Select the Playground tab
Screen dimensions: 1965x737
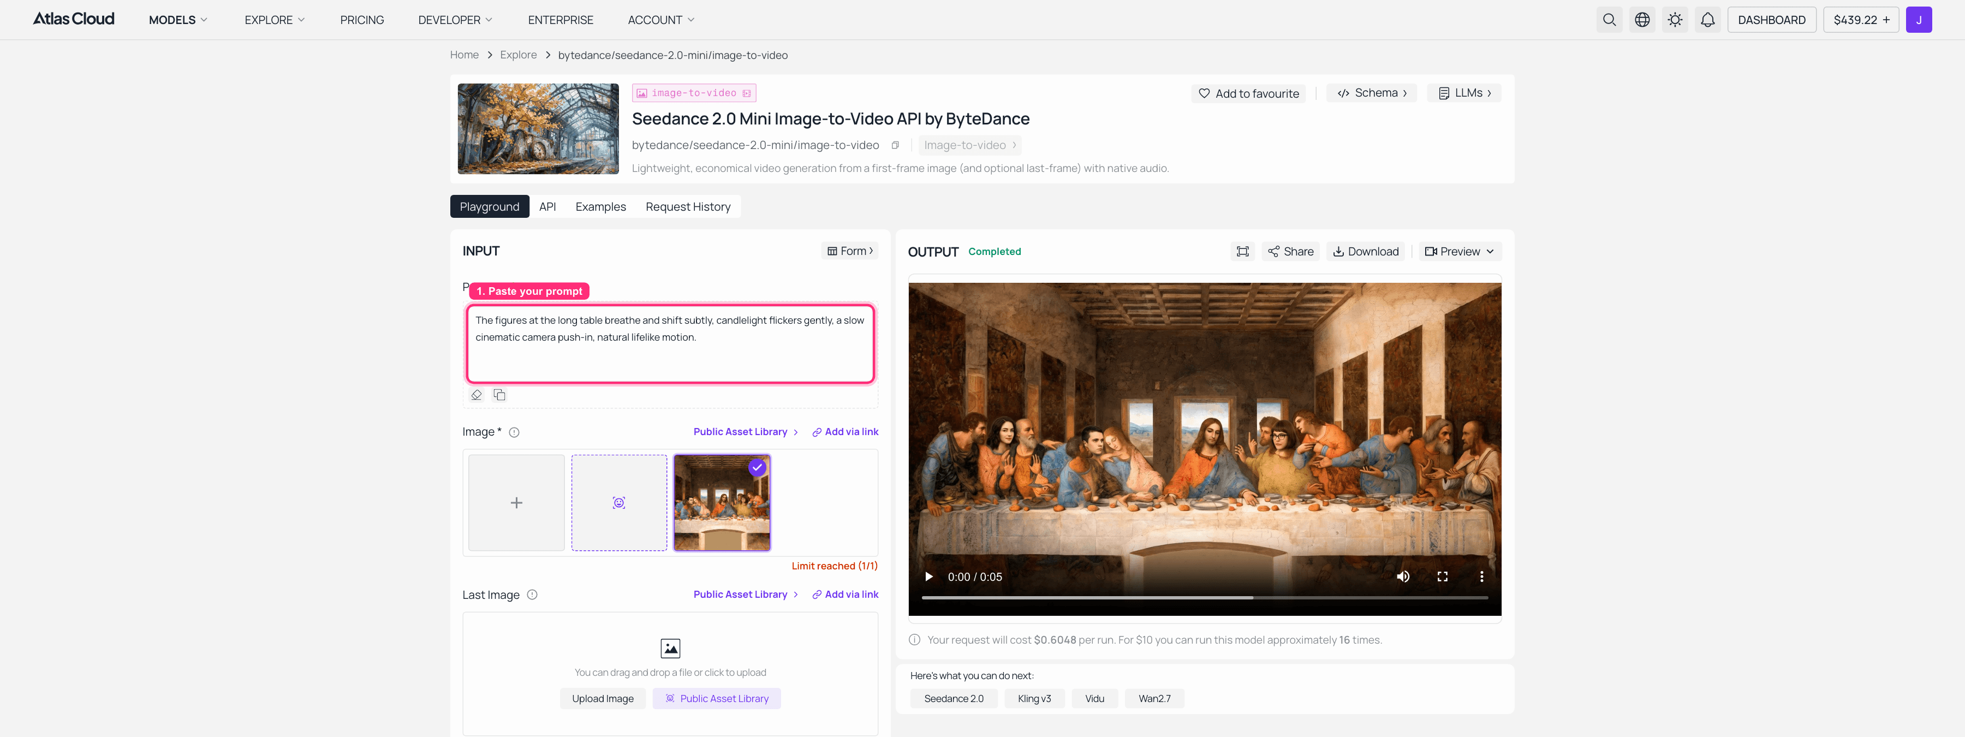click(x=489, y=207)
